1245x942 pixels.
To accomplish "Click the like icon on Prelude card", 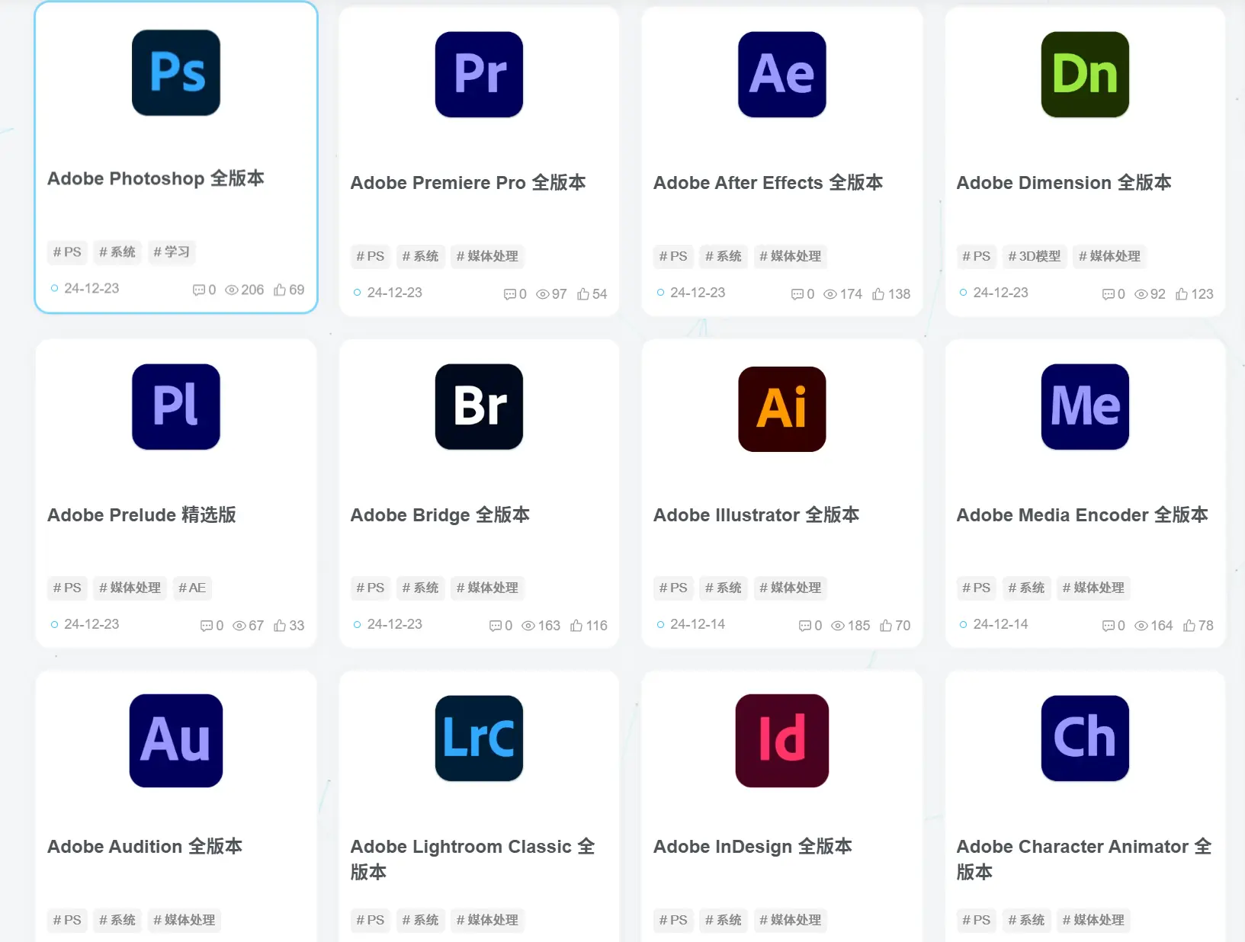I will click(280, 625).
